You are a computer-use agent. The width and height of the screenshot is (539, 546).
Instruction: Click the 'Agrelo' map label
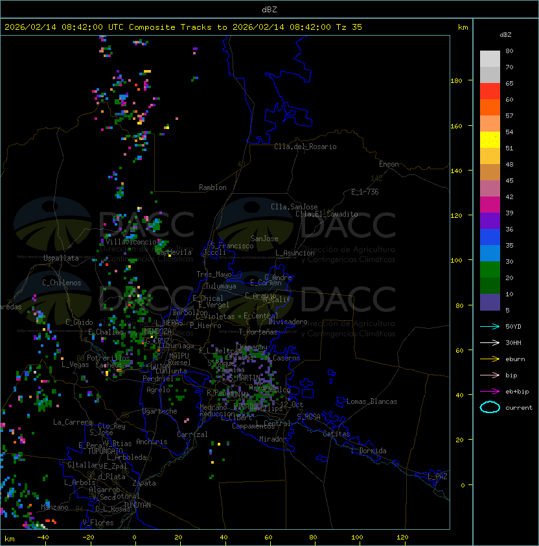tap(158, 390)
